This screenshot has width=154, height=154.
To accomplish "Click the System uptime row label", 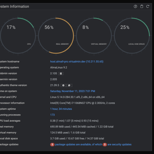I will pyautogui.click(x=8, y=109).
